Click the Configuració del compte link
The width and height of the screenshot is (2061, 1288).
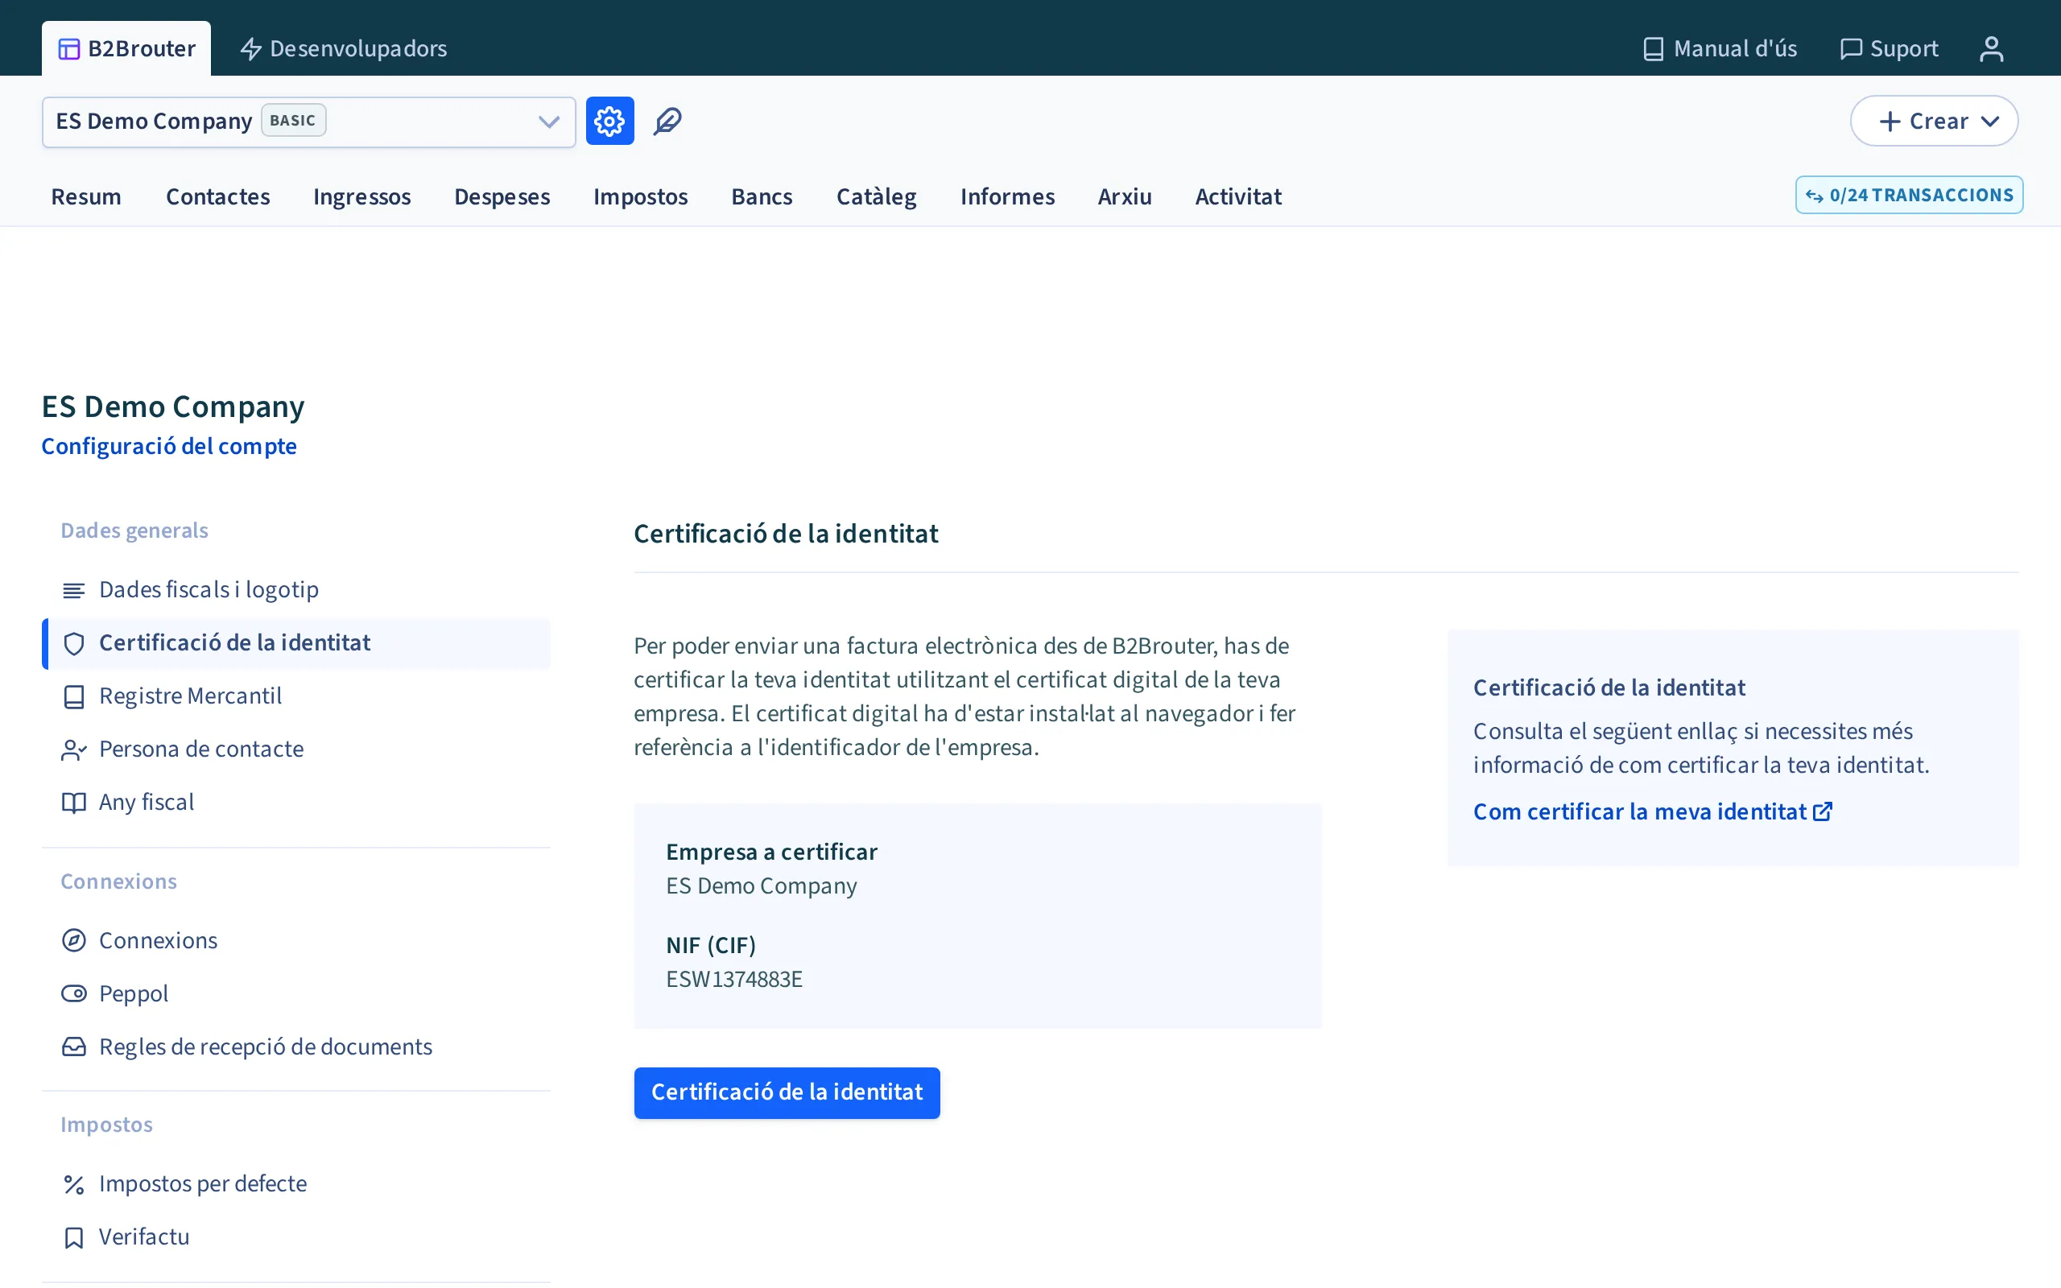(170, 446)
